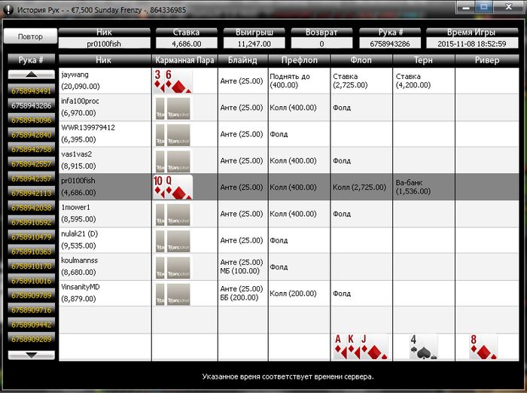
Task: View hand 6758910363
Action: click(x=32, y=251)
